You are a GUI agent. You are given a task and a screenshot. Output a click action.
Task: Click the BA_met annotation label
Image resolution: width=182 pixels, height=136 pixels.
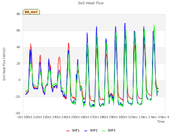31,12
